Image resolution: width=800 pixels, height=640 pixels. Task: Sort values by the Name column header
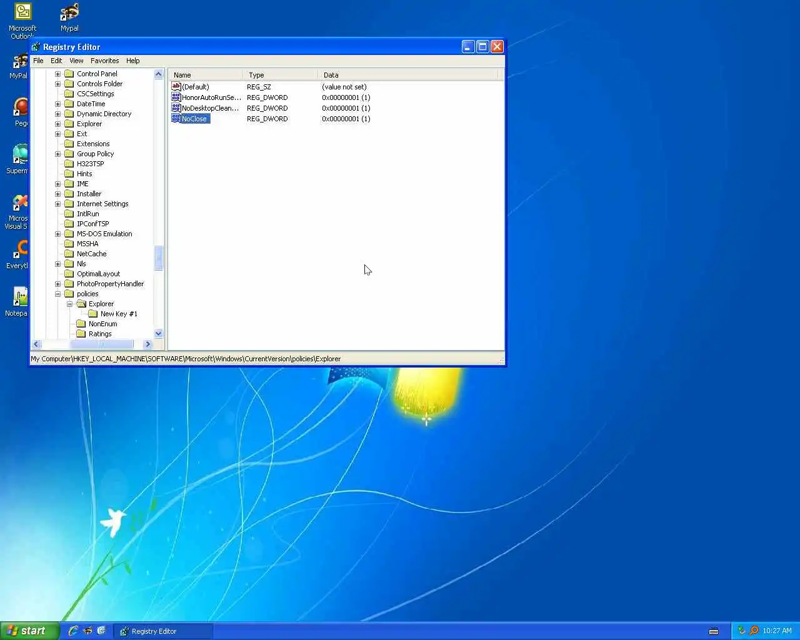tap(206, 75)
